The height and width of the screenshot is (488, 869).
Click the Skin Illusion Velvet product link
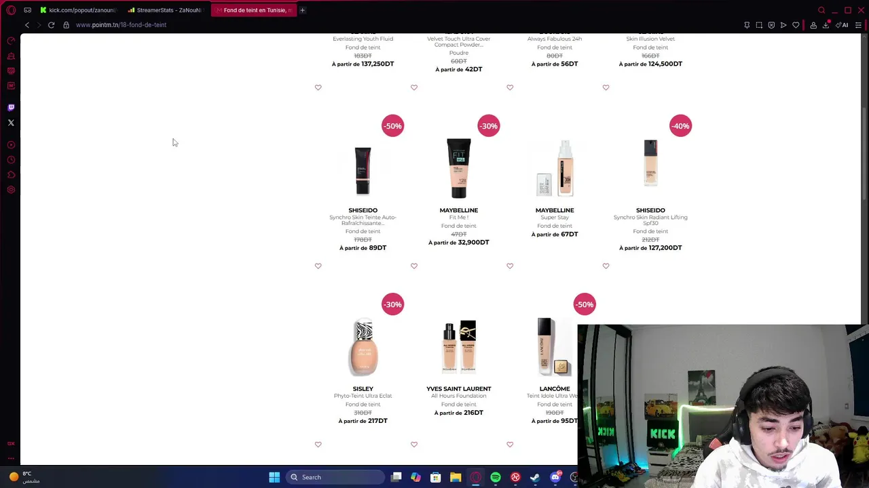(x=650, y=39)
